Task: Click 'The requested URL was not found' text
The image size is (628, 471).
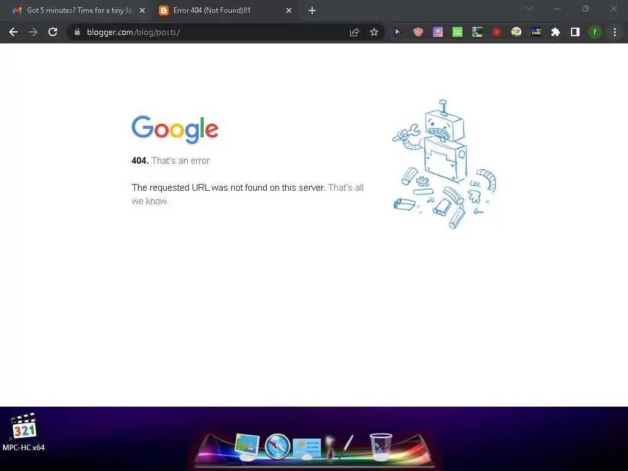Action: (x=228, y=188)
